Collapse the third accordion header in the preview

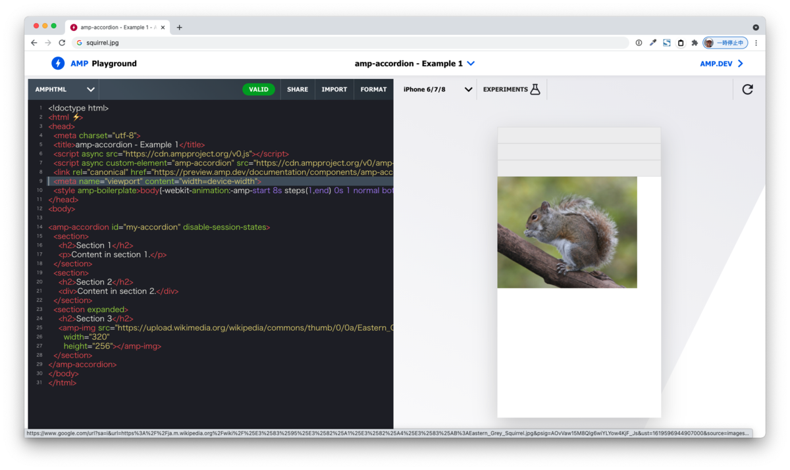pos(579,168)
